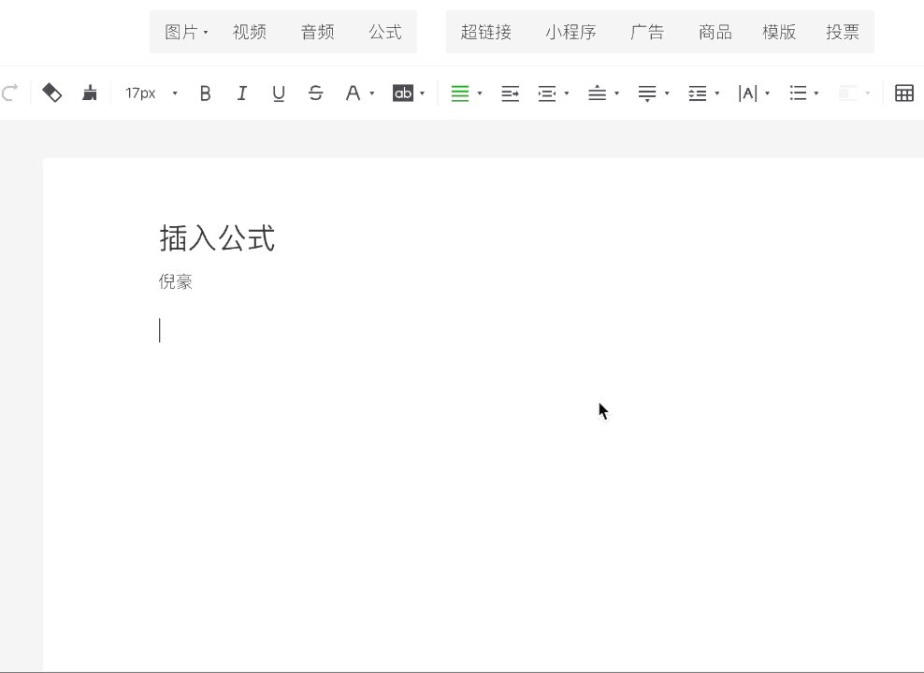Apply strikethrough formatting
This screenshot has width=924, height=673.
point(315,93)
